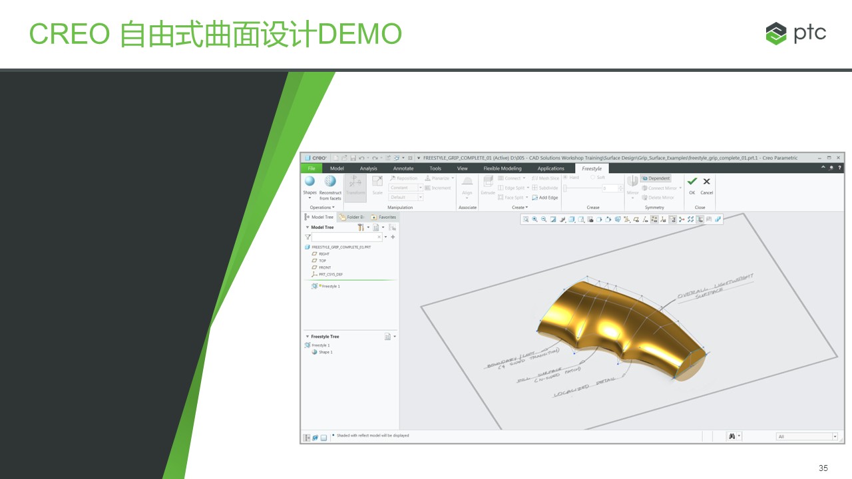852x479 pixels.
Task: Select Shape 1 in Freestyle Tree
Action: click(x=322, y=352)
